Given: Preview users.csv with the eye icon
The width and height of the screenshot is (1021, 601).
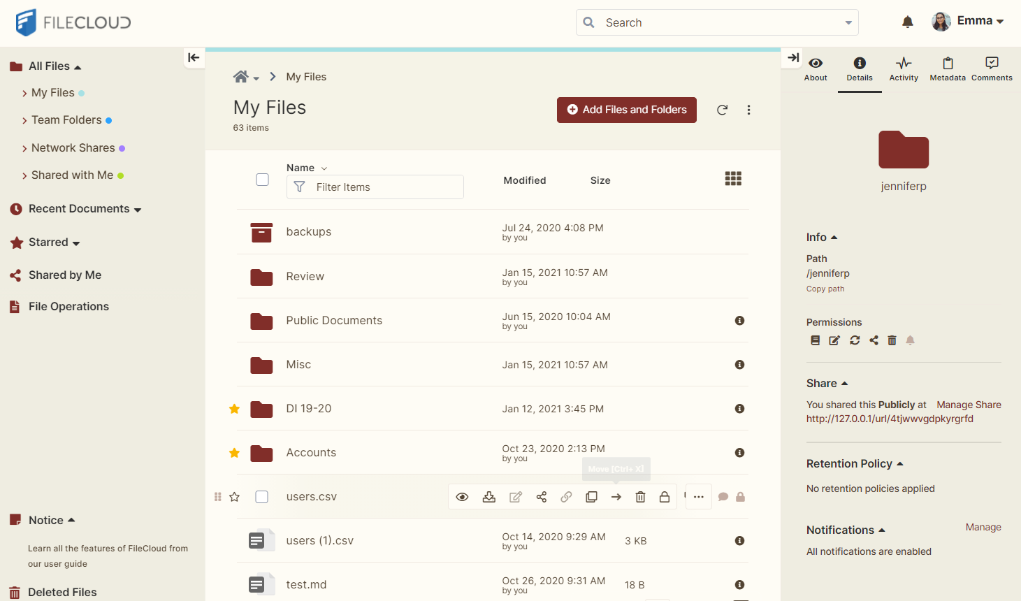Looking at the screenshot, I should [462, 497].
